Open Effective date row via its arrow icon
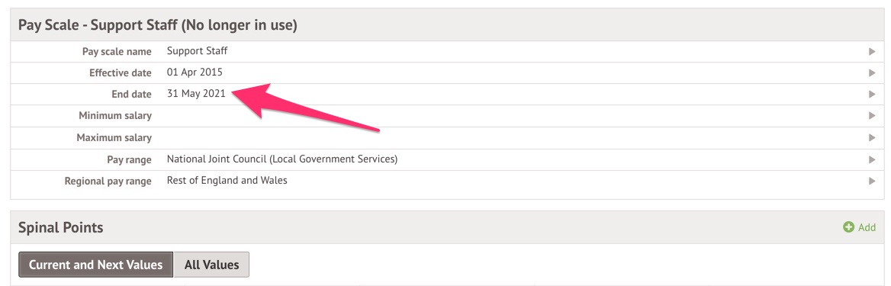Screen dimensions: 891x286 [x=872, y=72]
